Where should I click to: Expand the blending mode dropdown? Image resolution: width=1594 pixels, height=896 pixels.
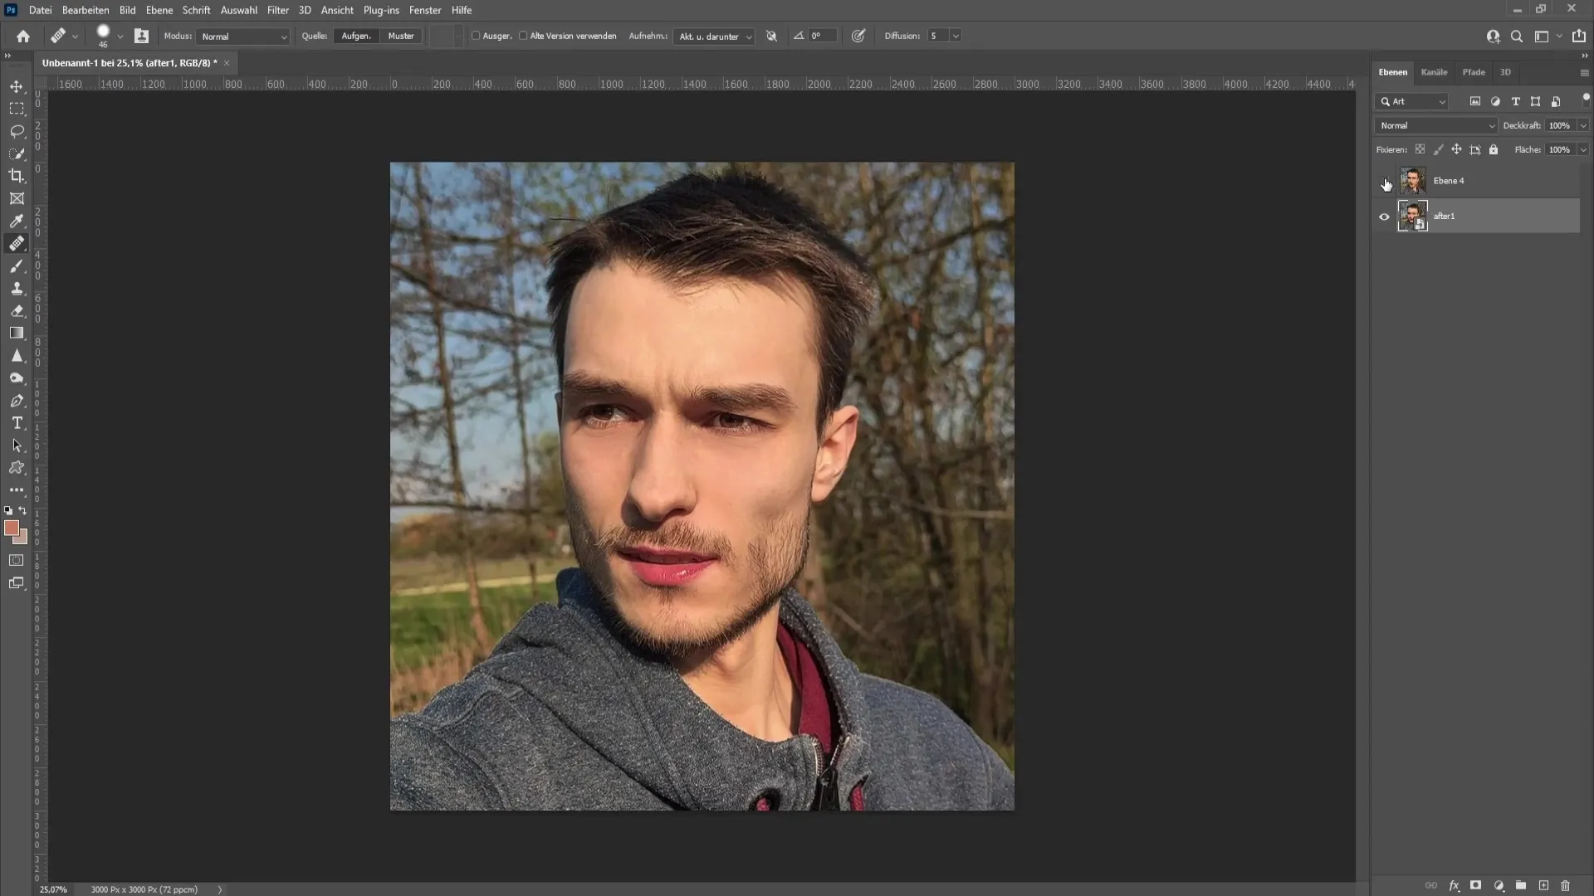click(1437, 124)
